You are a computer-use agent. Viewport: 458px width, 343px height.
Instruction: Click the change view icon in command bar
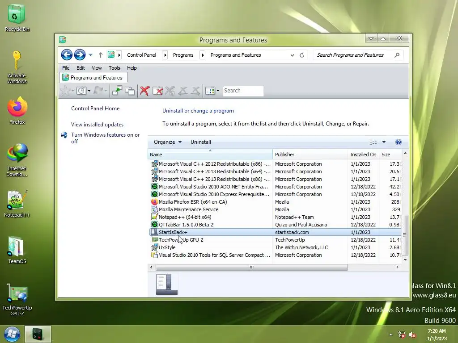[x=373, y=142]
